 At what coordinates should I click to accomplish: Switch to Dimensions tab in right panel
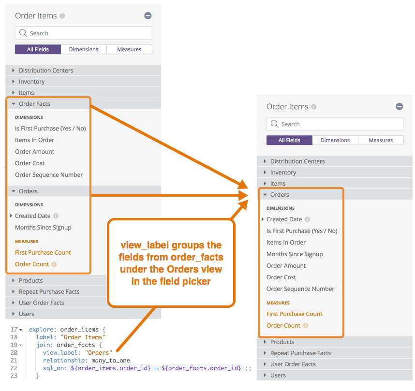(x=335, y=140)
